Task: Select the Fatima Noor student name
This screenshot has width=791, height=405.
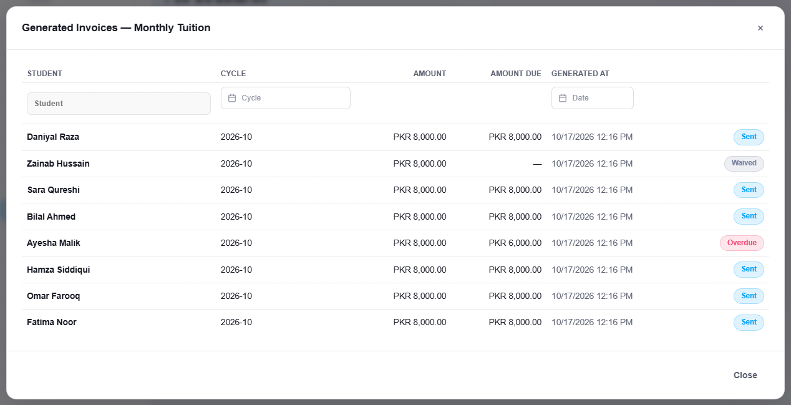Action: coord(52,322)
